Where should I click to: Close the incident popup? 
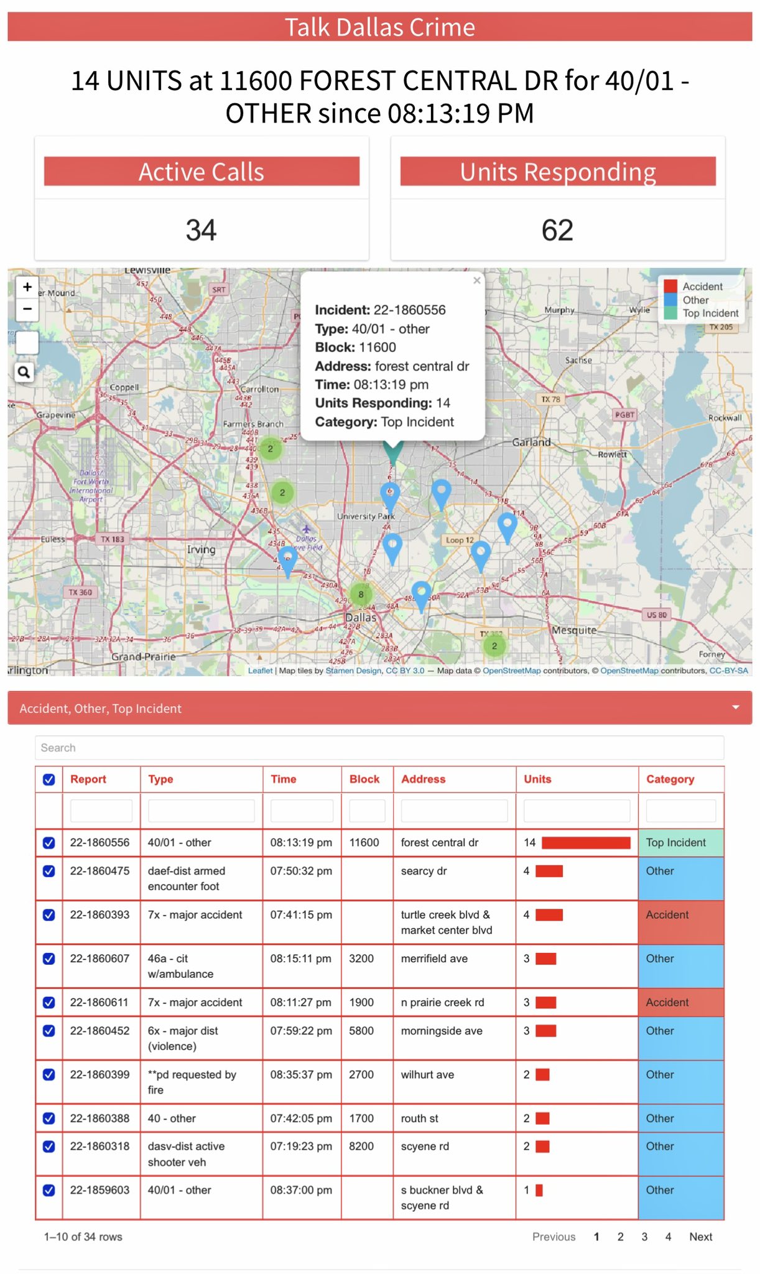[477, 281]
